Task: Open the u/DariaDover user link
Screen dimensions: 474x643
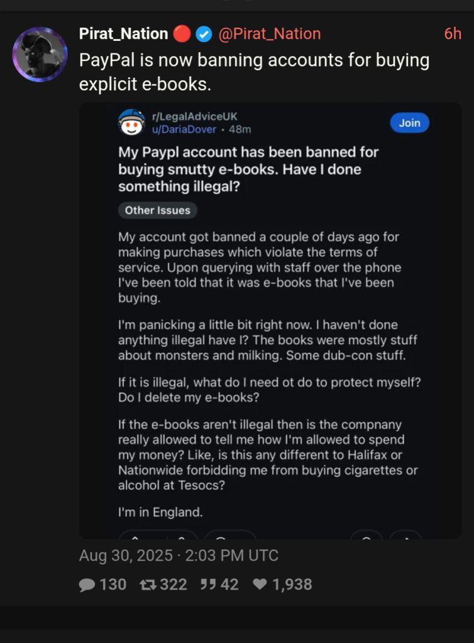Action: tap(184, 129)
